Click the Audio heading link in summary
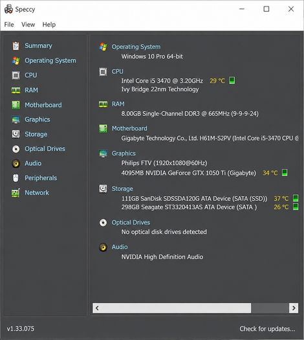 pos(120,247)
